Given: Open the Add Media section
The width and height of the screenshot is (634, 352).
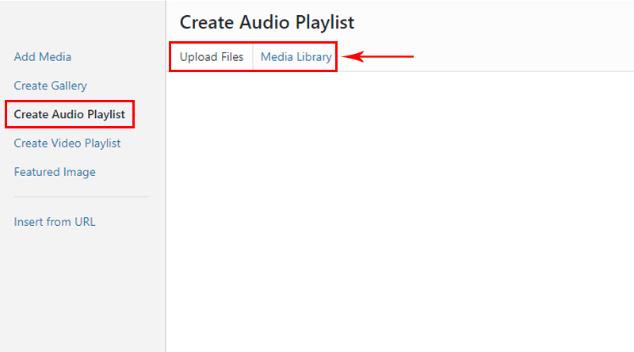Looking at the screenshot, I should (x=43, y=56).
